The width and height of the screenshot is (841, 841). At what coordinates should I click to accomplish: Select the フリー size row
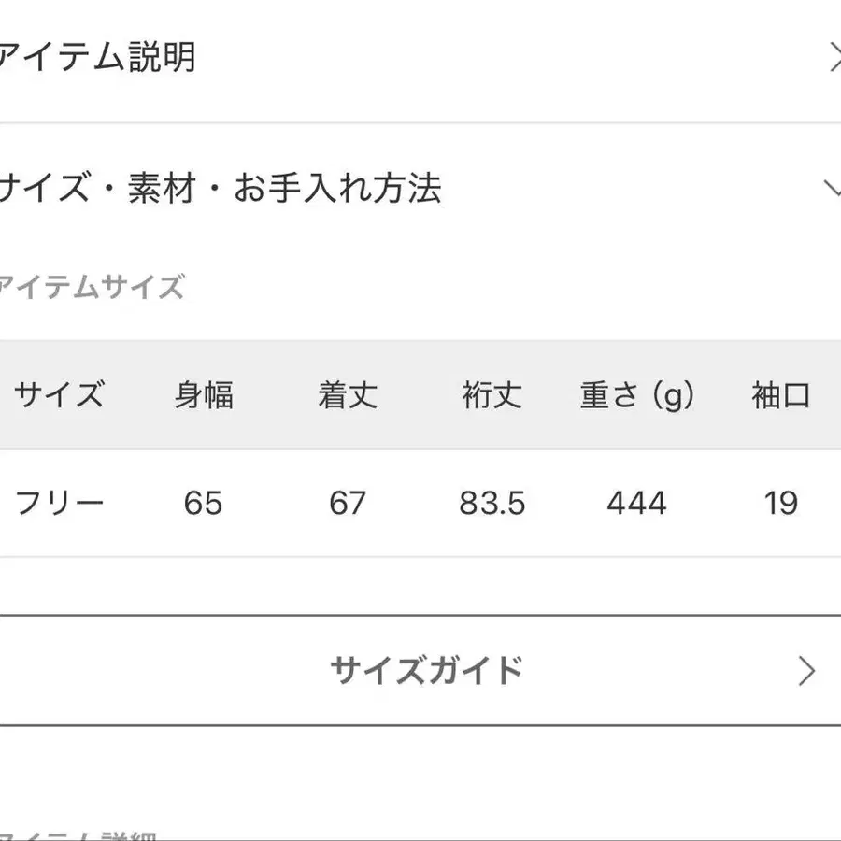60,503
